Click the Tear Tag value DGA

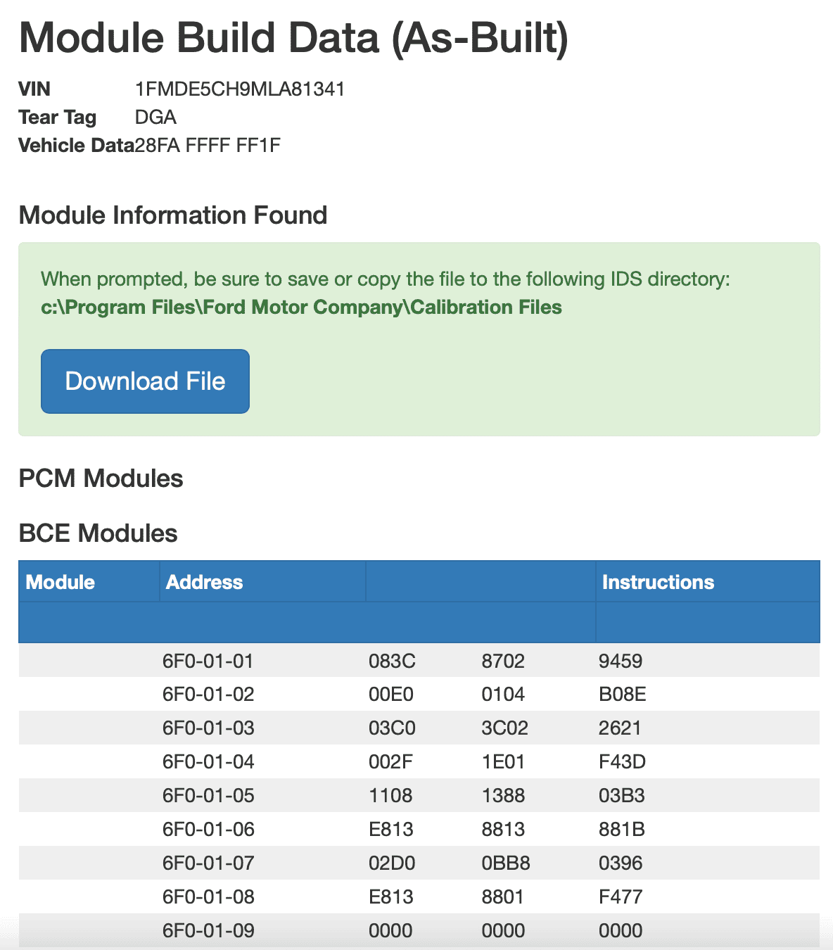[155, 117]
